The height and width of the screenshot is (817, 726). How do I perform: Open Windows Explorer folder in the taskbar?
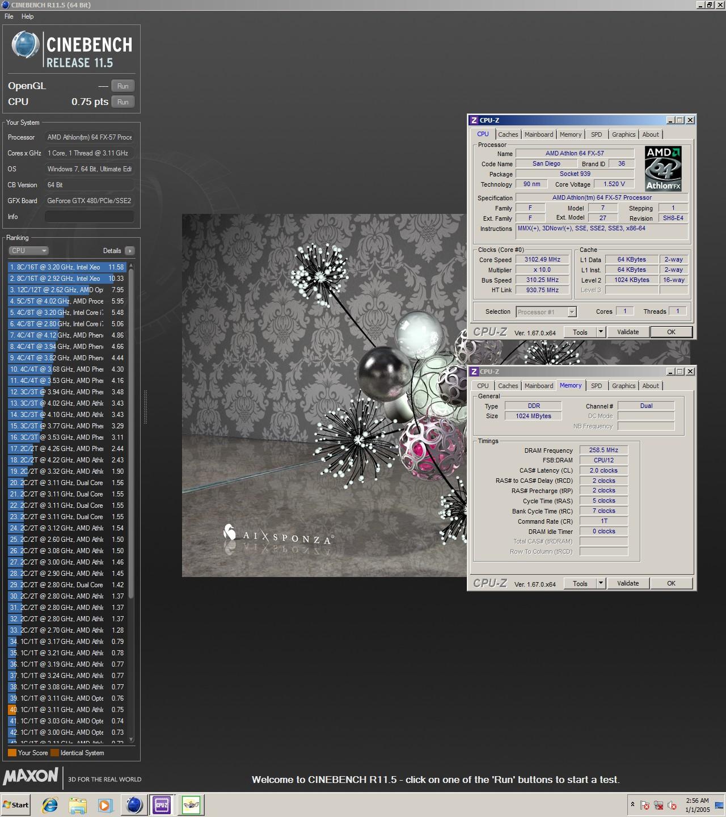click(x=77, y=805)
